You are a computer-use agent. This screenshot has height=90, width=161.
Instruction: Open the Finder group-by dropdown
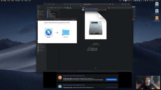(x=56, y=8)
